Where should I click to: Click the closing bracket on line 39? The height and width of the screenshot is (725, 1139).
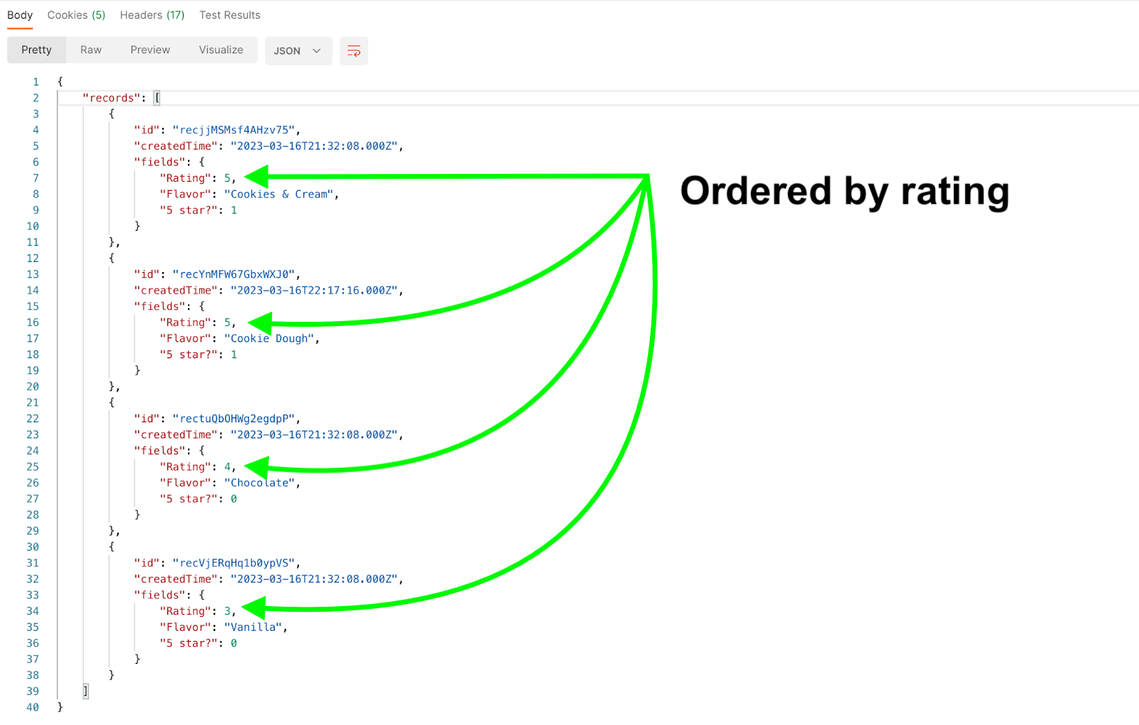pos(85,691)
